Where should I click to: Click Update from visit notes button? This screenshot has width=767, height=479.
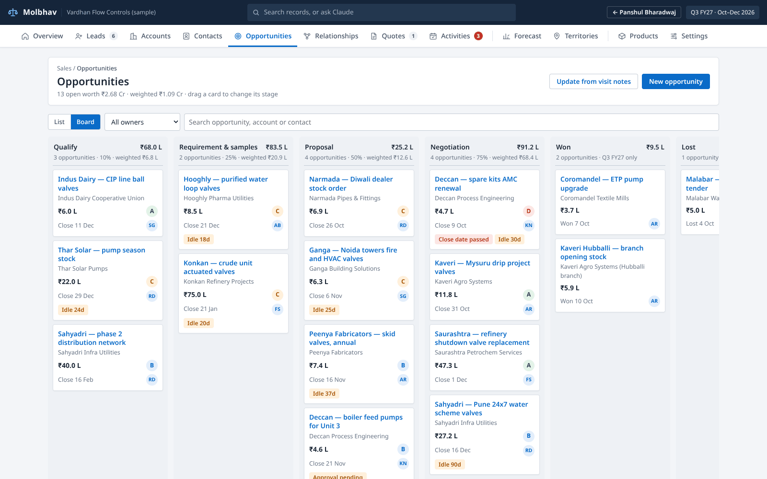593,81
